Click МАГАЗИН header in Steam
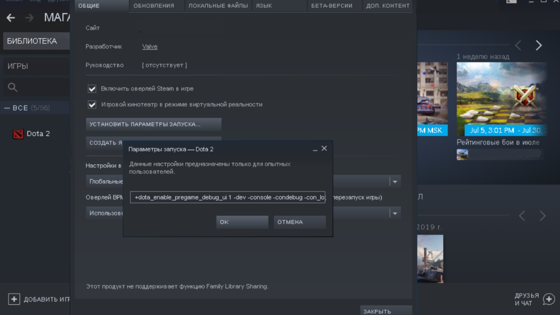The width and height of the screenshot is (560, 315). pos(57,18)
